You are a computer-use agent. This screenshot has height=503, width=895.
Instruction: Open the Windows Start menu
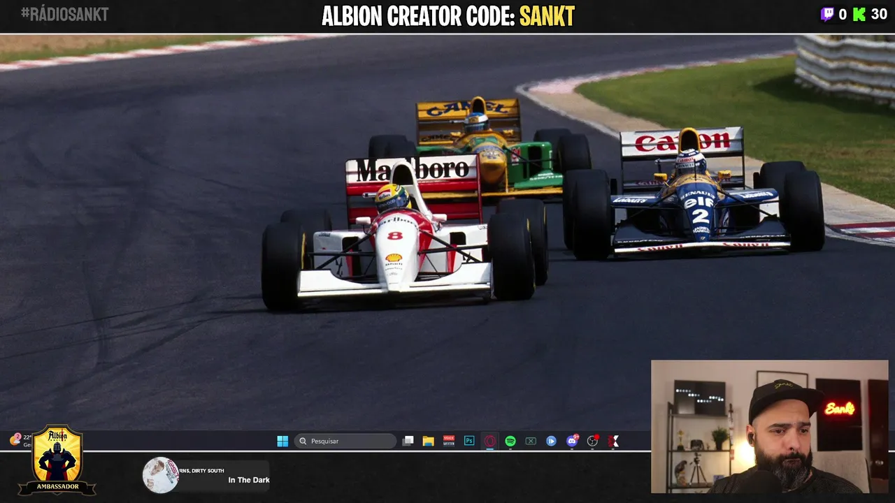click(282, 441)
